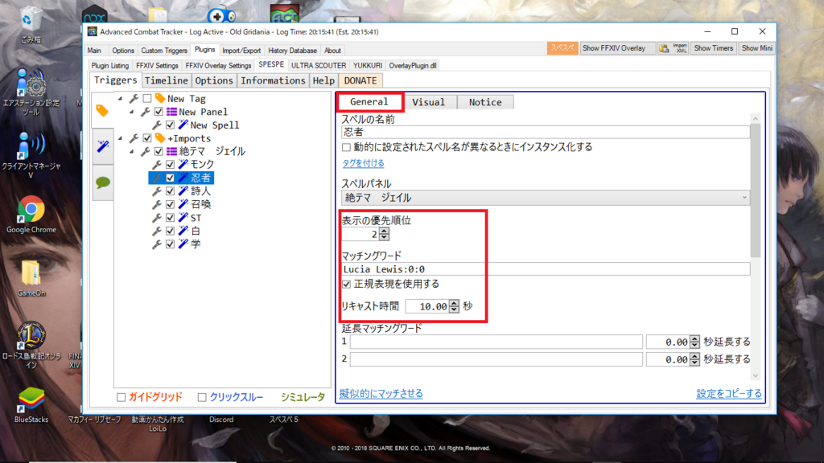Image resolution: width=824 pixels, height=463 pixels.
Task: Collapse the +Imports tree node
Action: point(121,138)
